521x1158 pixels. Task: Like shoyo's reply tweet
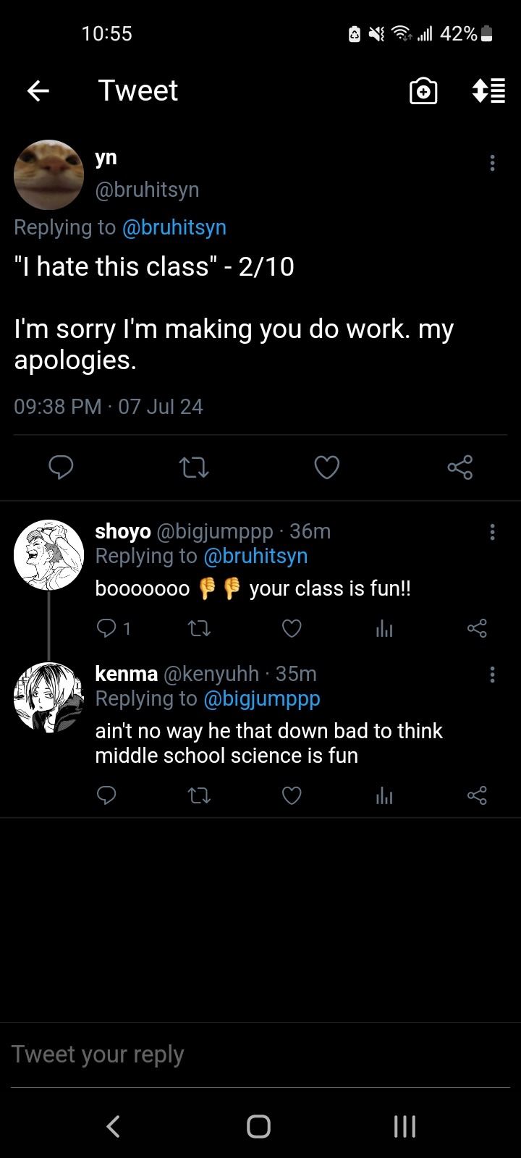[x=292, y=628]
